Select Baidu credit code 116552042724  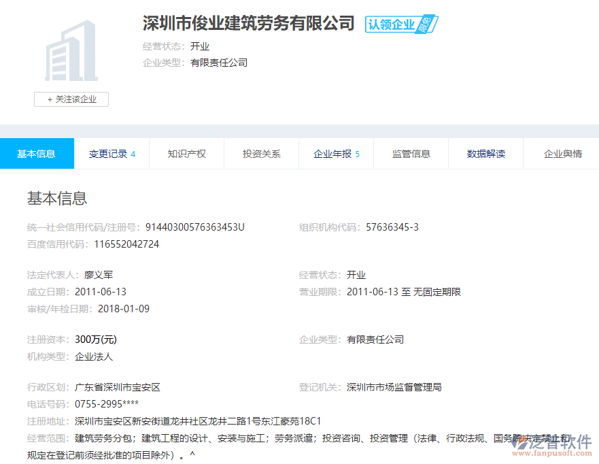pyautogui.click(x=126, y=244)
